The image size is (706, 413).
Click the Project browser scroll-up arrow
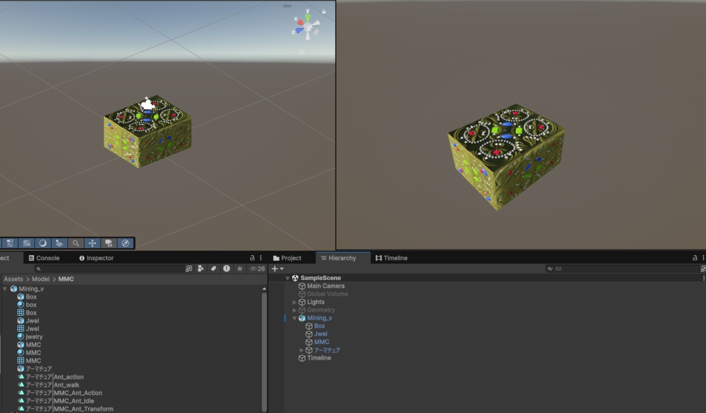264,289
